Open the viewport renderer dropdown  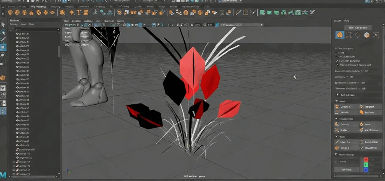point(241,25)
